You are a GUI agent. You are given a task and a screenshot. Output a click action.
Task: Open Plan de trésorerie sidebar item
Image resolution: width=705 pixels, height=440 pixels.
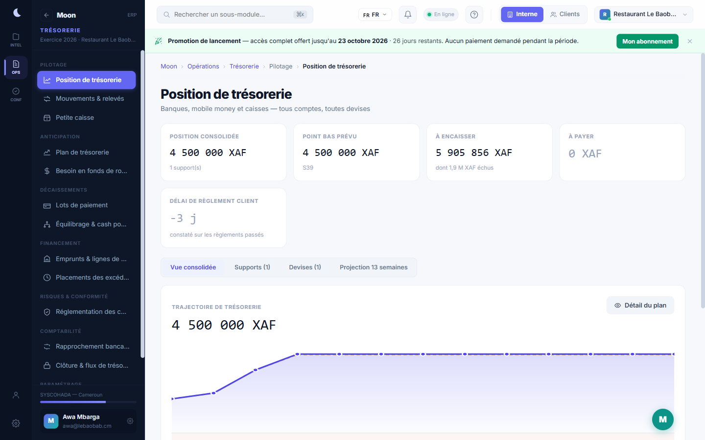(x=86, y=152)
